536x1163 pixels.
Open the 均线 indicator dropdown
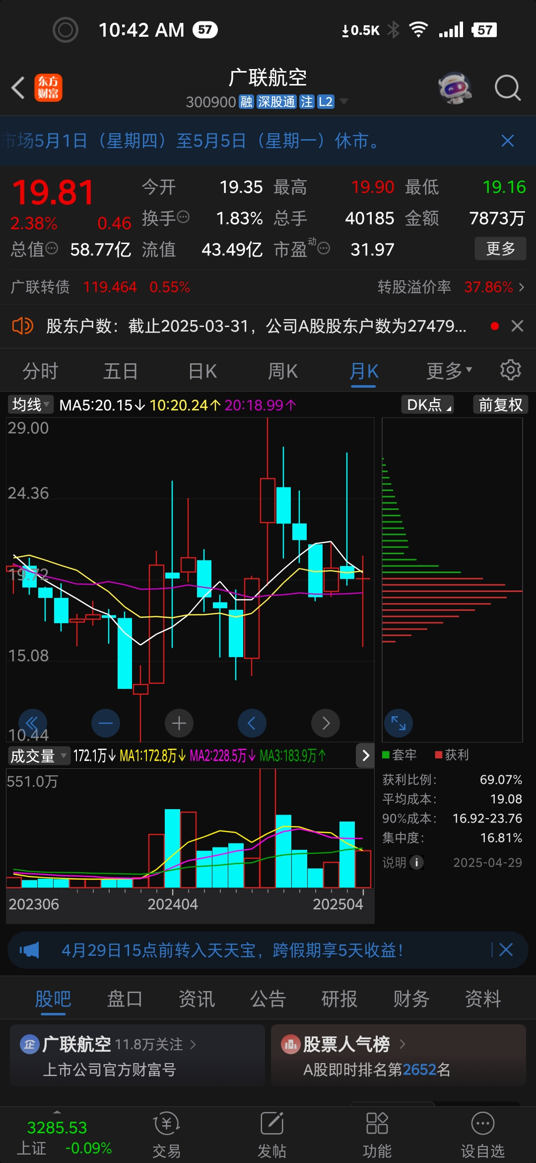[x=30, y=405]
